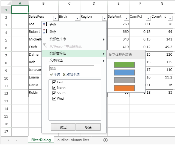This screenshot has width=175, height=145.
Task: Click ComPct cell with value 0.12
Action: click(140, 48)
